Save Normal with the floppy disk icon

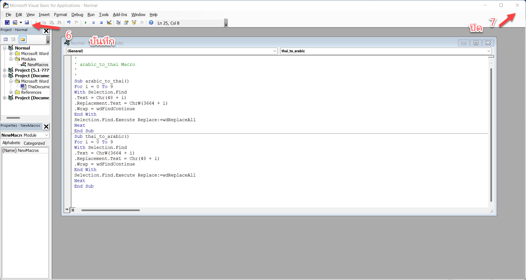(27, 23)
